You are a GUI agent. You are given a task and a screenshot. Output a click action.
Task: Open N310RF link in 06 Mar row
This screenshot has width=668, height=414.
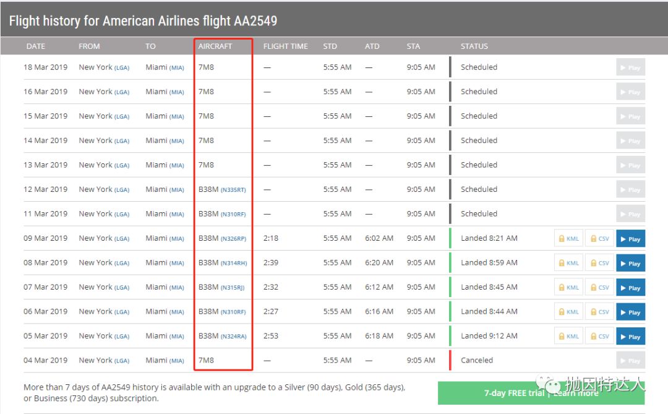(233, 312)
